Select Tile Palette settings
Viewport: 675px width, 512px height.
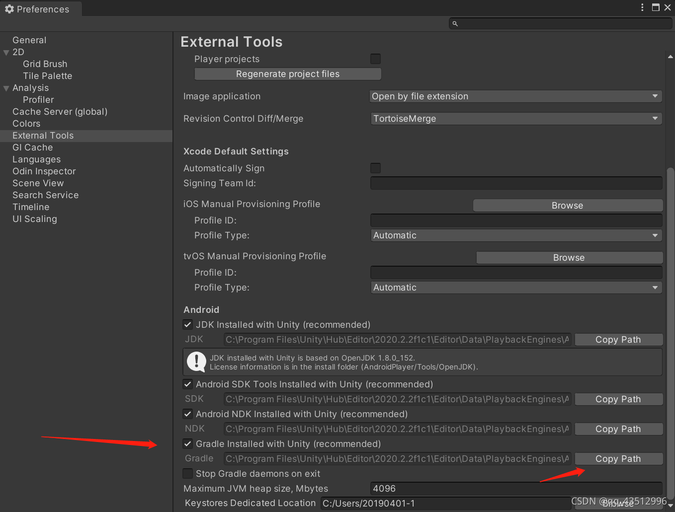(47, 75)
